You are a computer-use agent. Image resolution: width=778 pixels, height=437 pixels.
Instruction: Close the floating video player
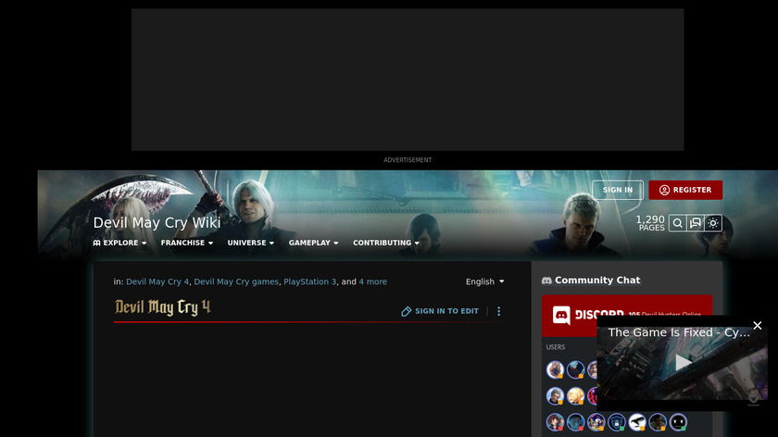coord(758,325)
